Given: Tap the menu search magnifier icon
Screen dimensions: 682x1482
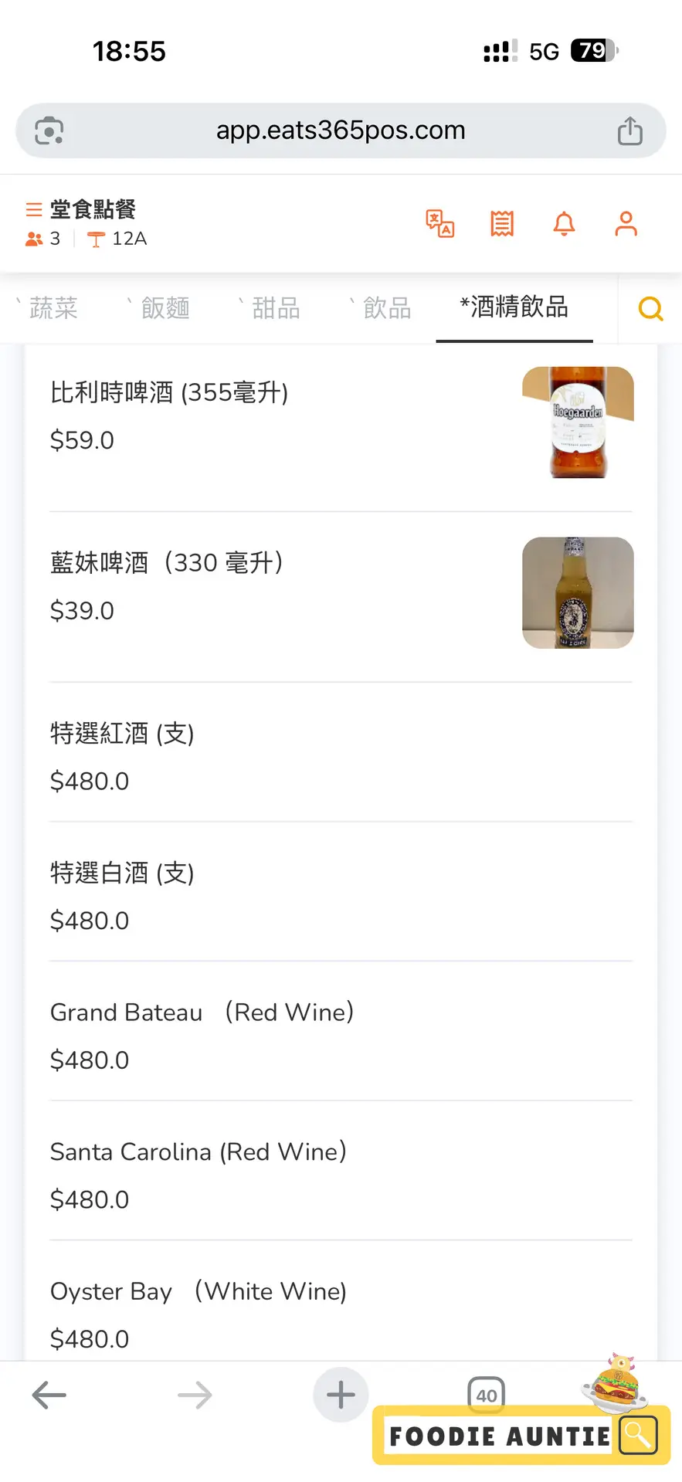Looking at the screenshot, I should pos(650,309).
